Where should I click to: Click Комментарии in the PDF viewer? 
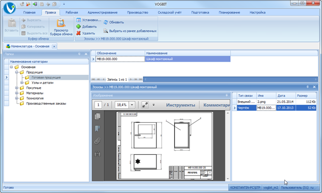point(216,105)
